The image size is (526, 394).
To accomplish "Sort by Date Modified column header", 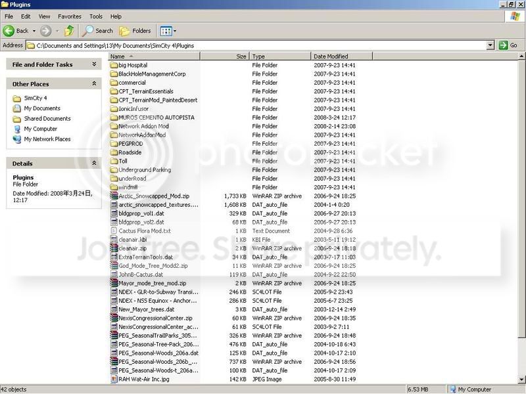I will (x=341, y=56).
